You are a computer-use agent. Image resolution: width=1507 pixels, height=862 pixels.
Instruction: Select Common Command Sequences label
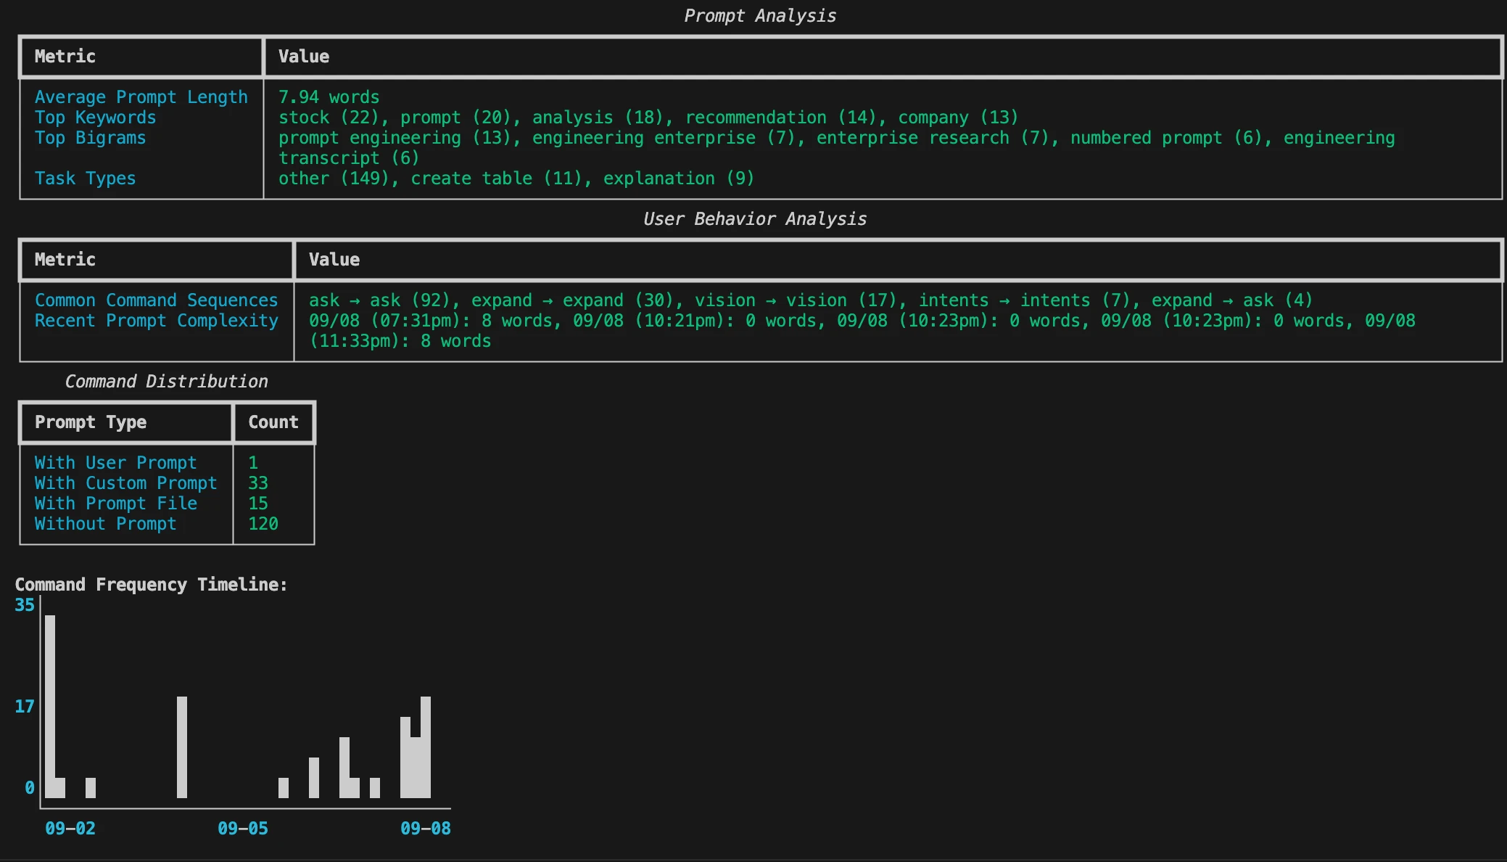[156, 300]
